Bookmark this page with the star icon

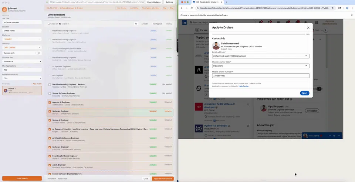pyautogui.click(x=332, y=8)
